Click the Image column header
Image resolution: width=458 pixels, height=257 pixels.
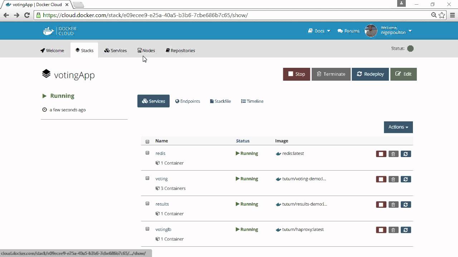282,141
